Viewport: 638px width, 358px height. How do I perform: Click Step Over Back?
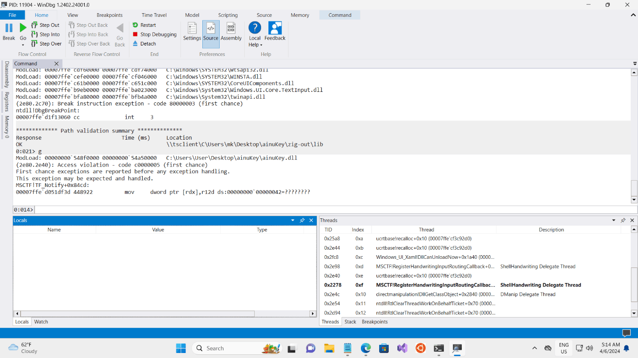(x=89, y=44)
